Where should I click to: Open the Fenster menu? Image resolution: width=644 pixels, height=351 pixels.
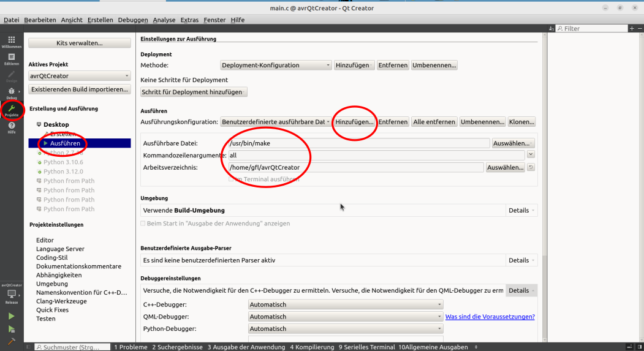(214, 20)
